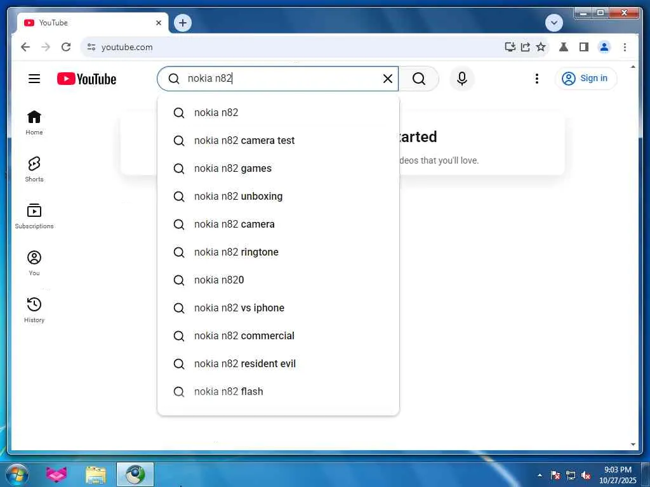
Task: Select suggestion 'nokia n82 camera test'
Action: point(278,140)
